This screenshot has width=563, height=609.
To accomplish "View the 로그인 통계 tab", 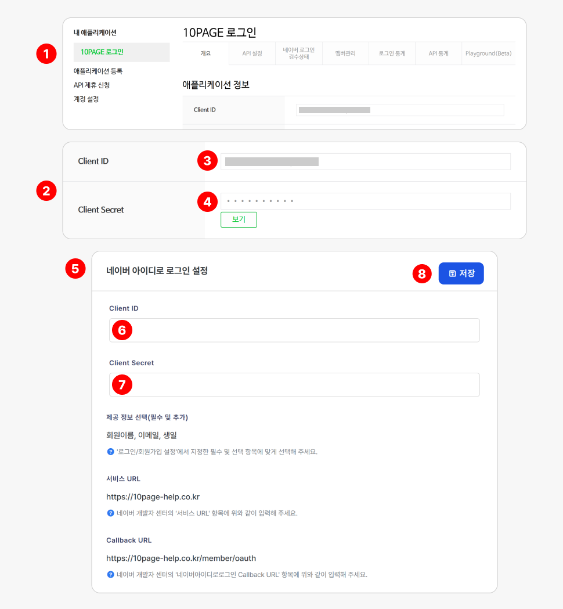I will coord(392,53).
